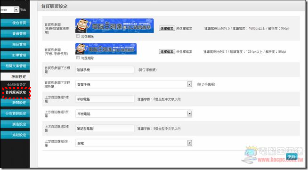
Task: Open 後台首頁 in the sidebar
Action: coord(15,23)
